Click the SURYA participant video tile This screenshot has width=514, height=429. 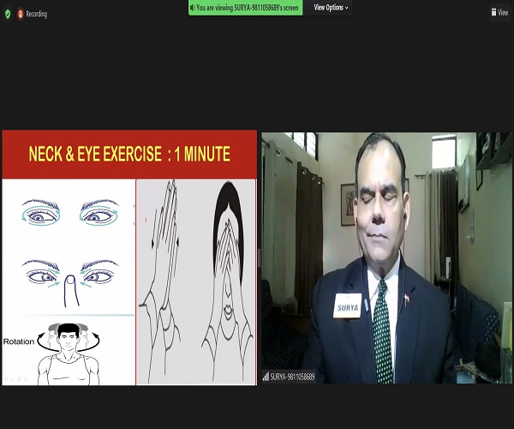[x=386, y=257]
